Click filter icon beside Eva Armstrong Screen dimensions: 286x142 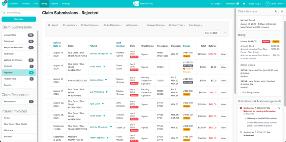[x=107, y=92]
